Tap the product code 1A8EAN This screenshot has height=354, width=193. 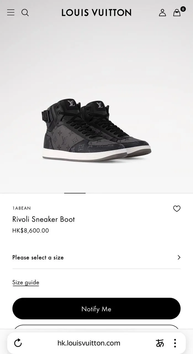tap(22, 208)
